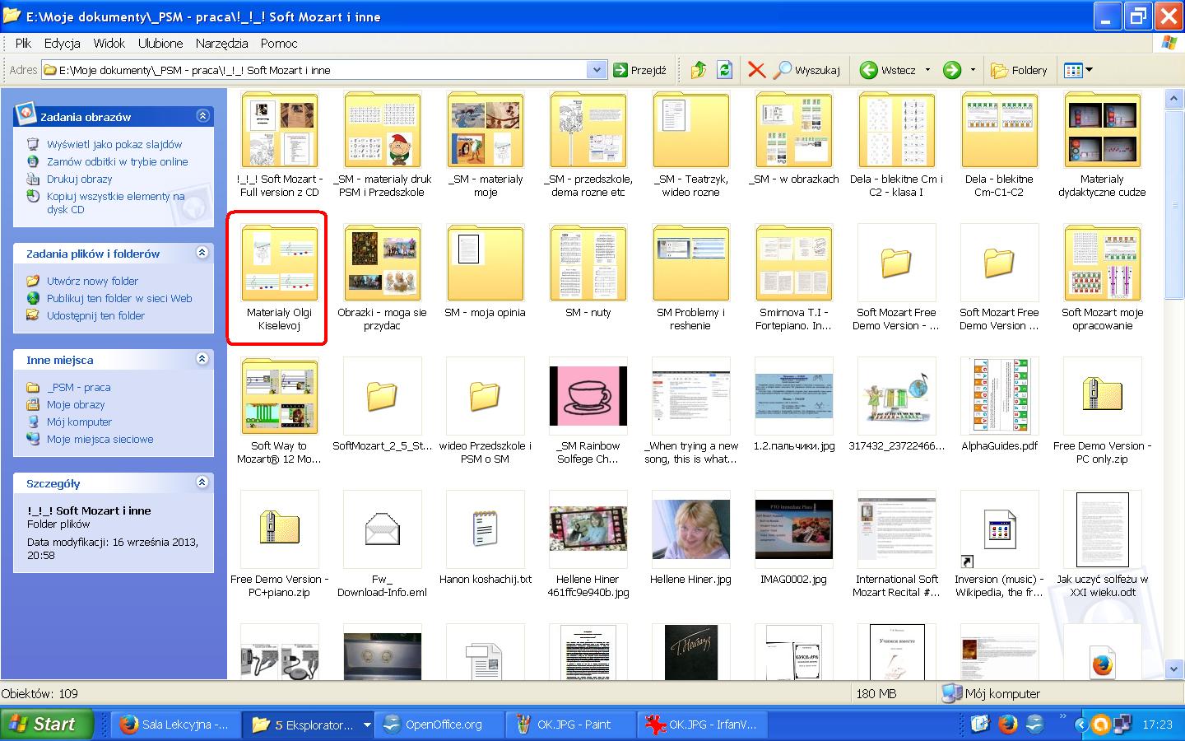Expand the Wstecz history dropdown arrow
Image resolution: width=1185 pixels, height=741 pixels.
click(927, 70)
